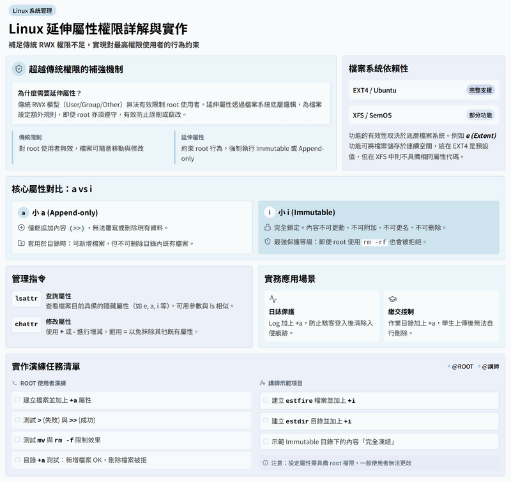Mark 建立 estfire 檔案並加上 +i as done
The height and width of the screenshot is (482, 511).
[x=266, y=400]
